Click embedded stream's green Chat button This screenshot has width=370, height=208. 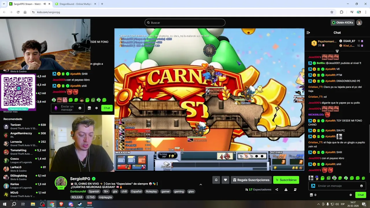pos(107,108)
